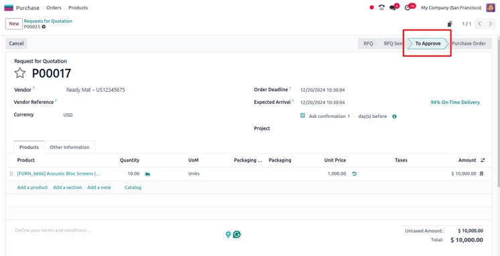This screenshot has height=256, width=500.
Task: Click the quantity cell 10.00
Action: click(x=133, y=174)
